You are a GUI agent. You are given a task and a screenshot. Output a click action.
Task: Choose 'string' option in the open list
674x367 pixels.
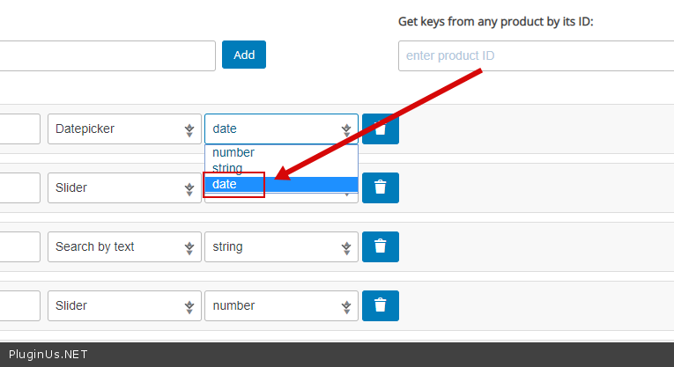click(227, 168)
